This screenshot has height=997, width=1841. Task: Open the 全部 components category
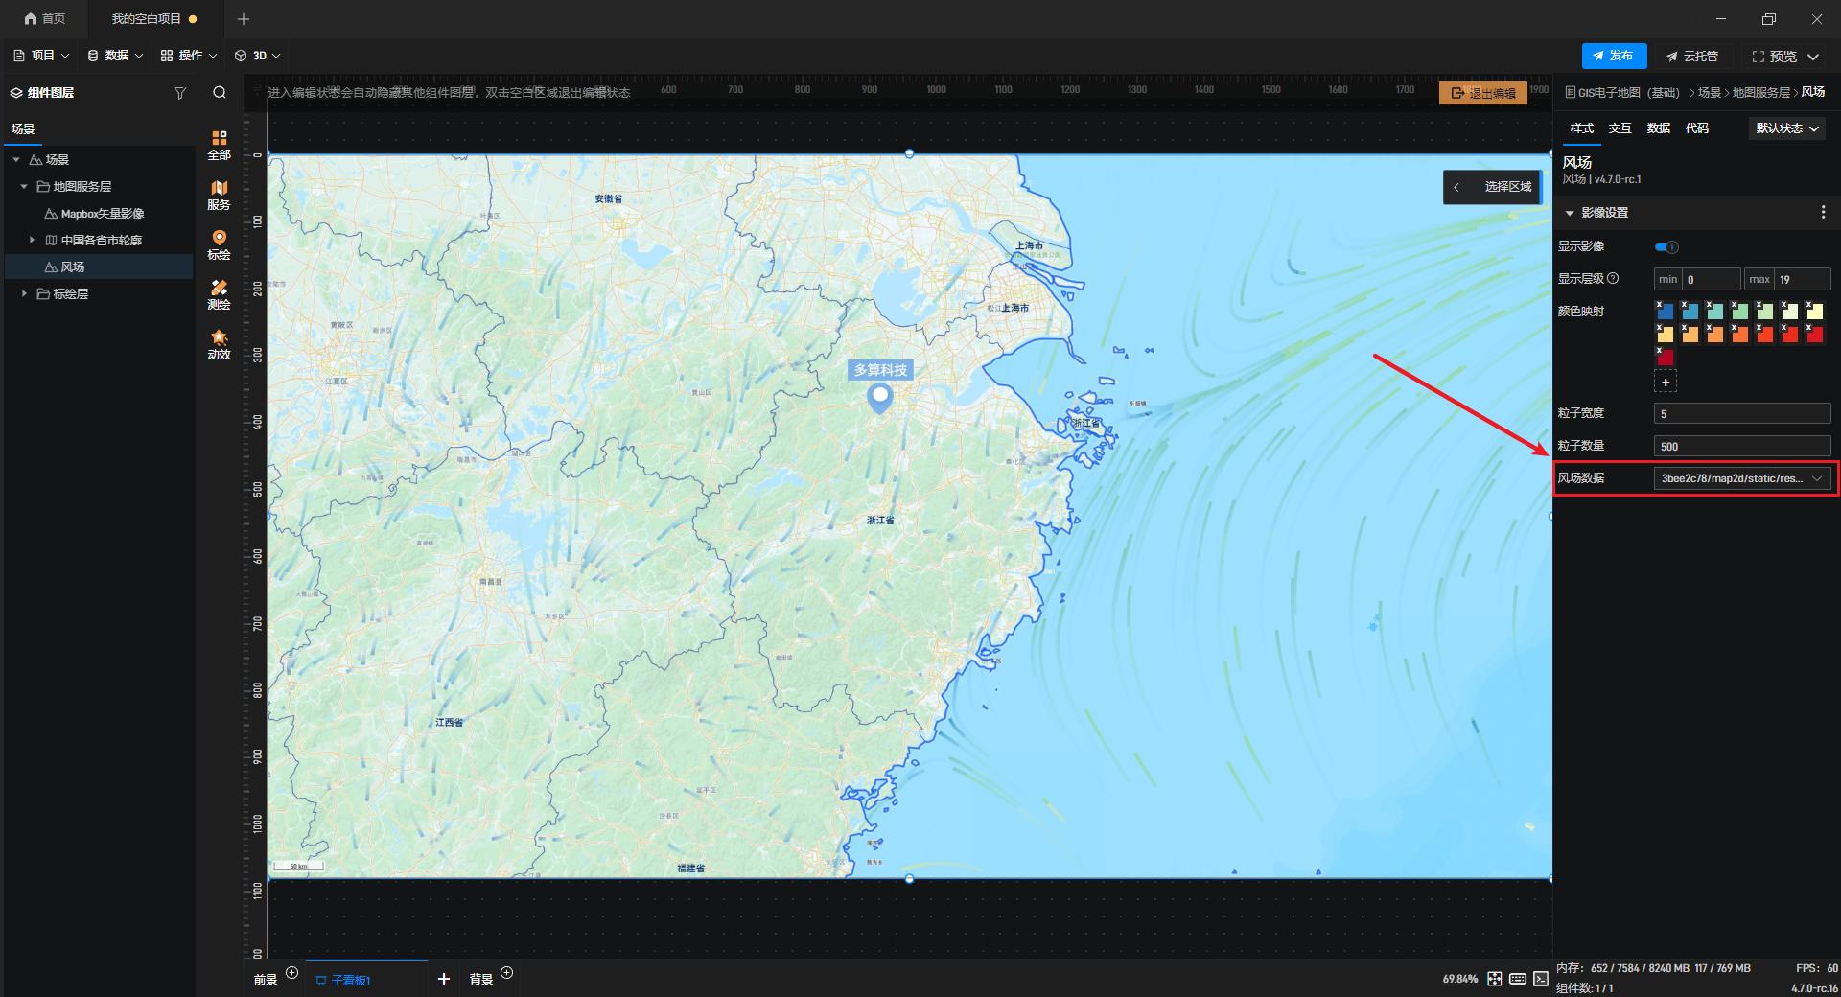tap(219, 145)
